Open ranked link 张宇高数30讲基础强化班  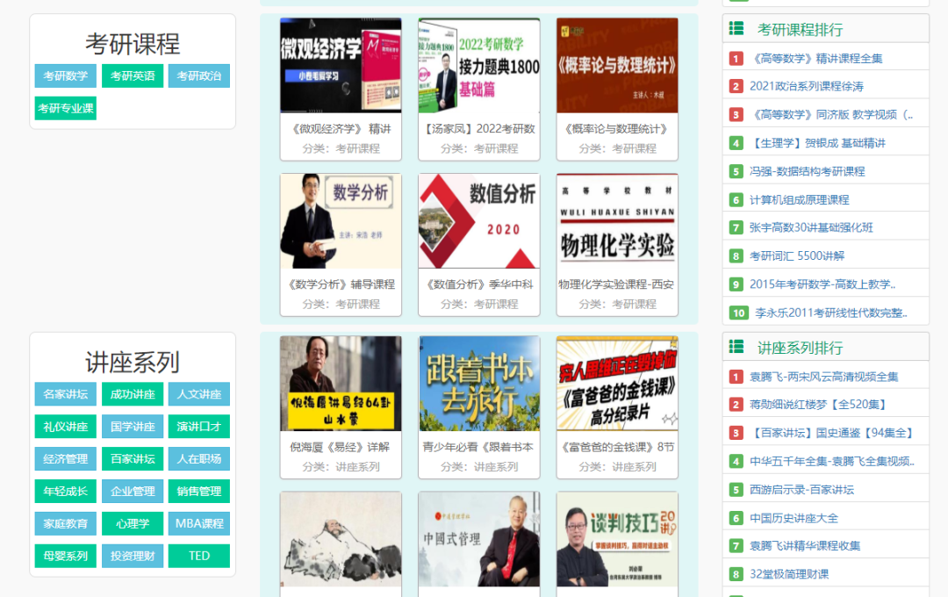point(811,228)
